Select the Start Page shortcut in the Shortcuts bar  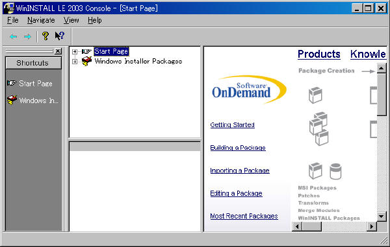30,84
